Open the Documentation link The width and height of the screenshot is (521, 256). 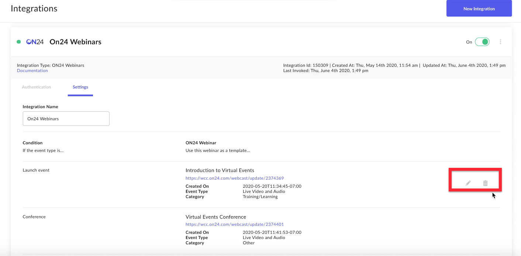32,70
